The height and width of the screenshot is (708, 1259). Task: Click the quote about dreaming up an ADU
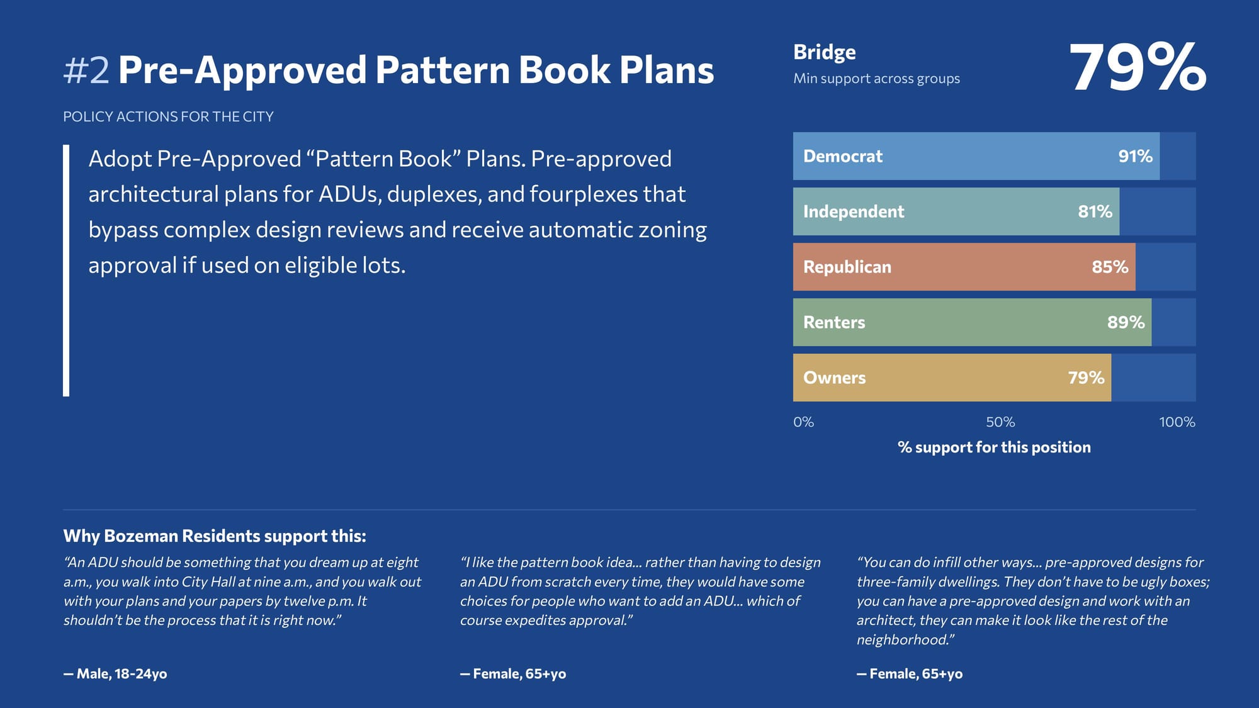click(242, 591)
